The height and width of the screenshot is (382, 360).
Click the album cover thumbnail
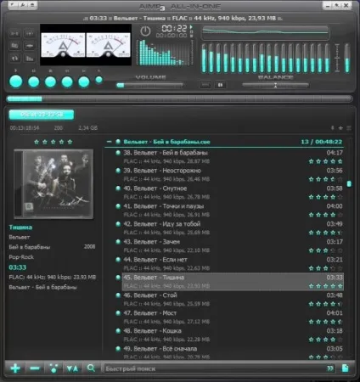pos(53,184)
